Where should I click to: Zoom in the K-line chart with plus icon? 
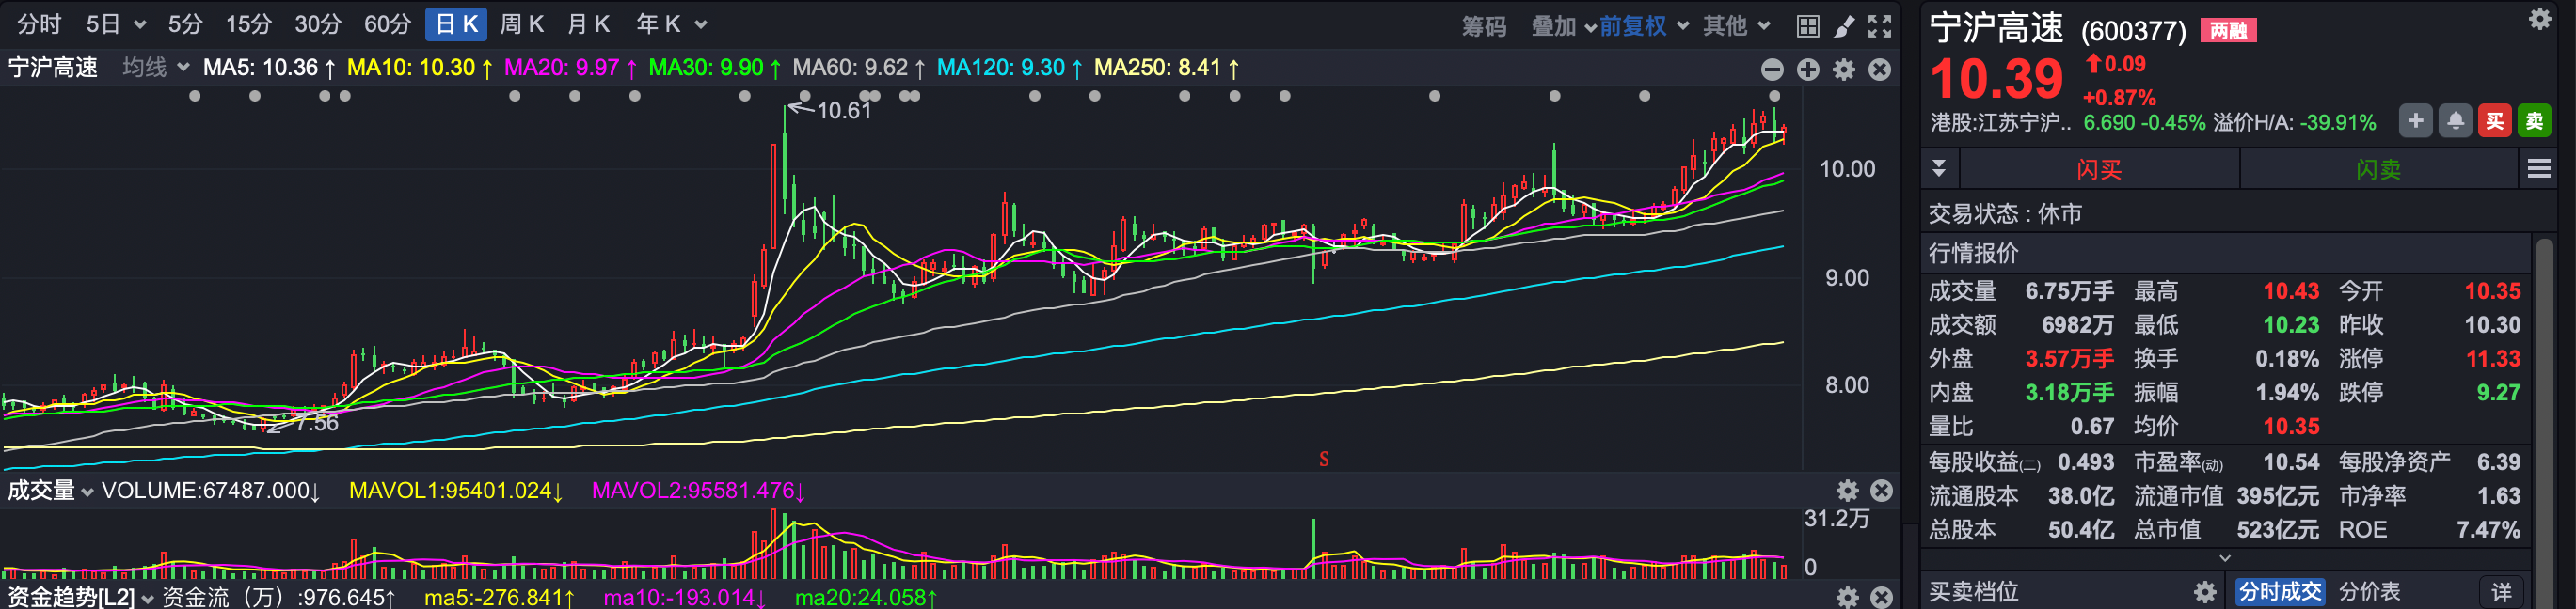1808,69
